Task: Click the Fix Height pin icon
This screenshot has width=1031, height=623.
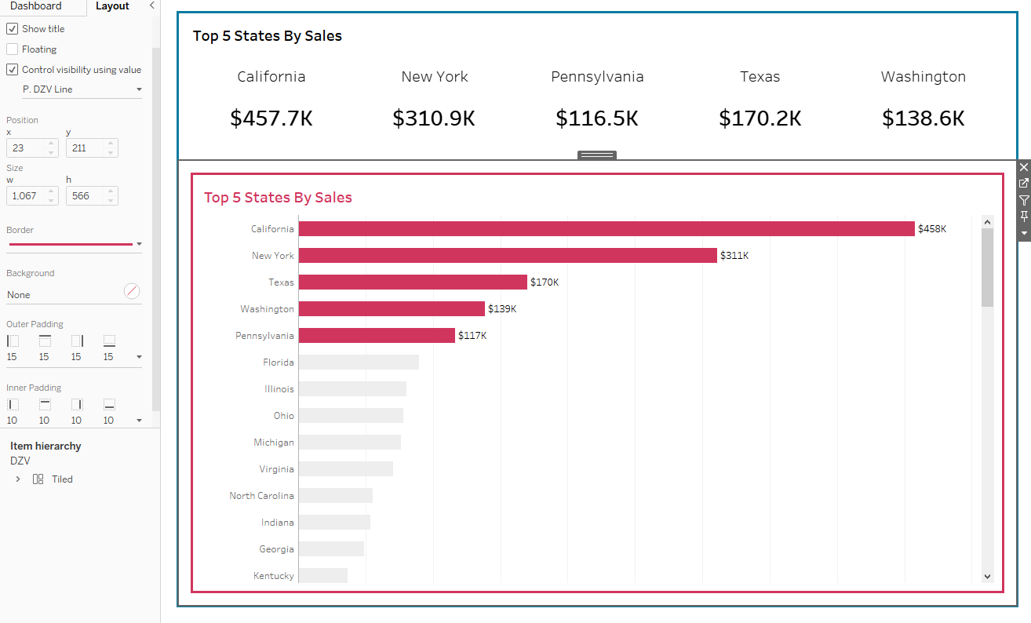Action: click(x=1023, y=217)
